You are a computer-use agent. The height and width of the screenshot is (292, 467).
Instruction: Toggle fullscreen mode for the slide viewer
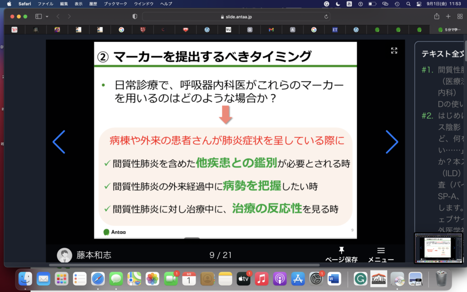coord(394,51)
